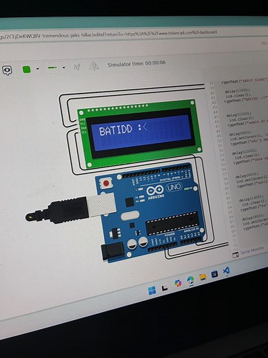
Task: Open Microsoft Edge from the taskbar
Action: (190, 280)
